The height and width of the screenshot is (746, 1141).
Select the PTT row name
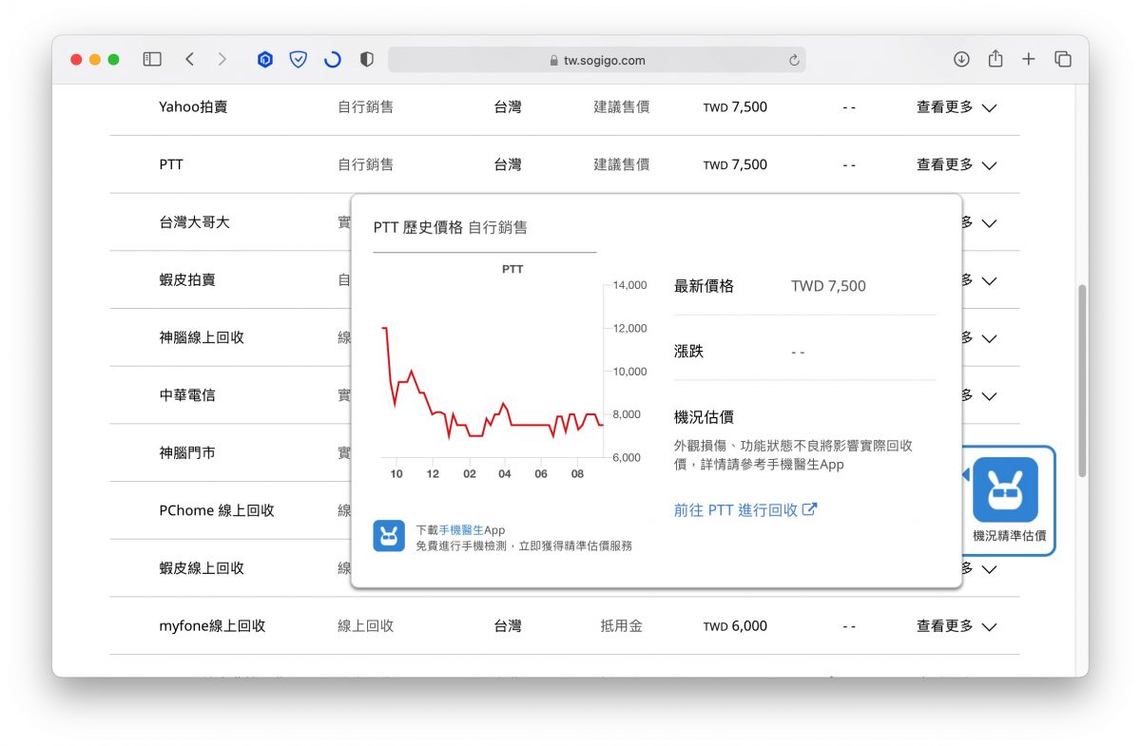(x=171, y=164)
